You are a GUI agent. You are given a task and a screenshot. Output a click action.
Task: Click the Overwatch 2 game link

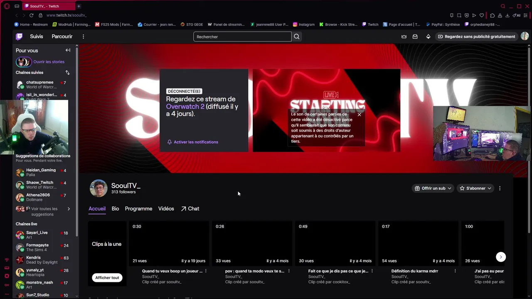[185, 107]
